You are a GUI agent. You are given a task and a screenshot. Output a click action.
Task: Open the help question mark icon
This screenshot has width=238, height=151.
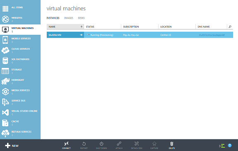230,146
